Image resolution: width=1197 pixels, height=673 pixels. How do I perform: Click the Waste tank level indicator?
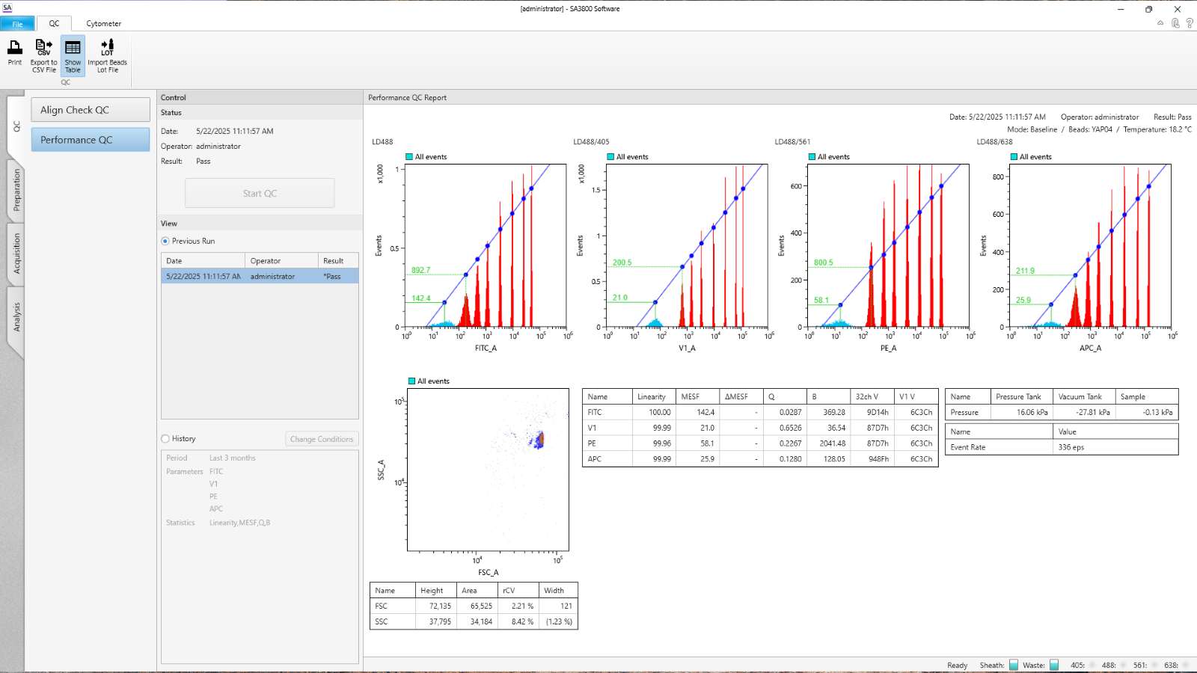(x=1054, y=665)
